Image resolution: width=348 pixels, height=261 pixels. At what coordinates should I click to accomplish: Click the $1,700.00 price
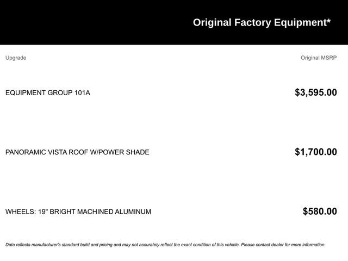[x=316, y=152]
